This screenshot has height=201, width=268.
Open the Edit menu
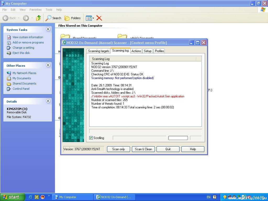click(13, 10)
